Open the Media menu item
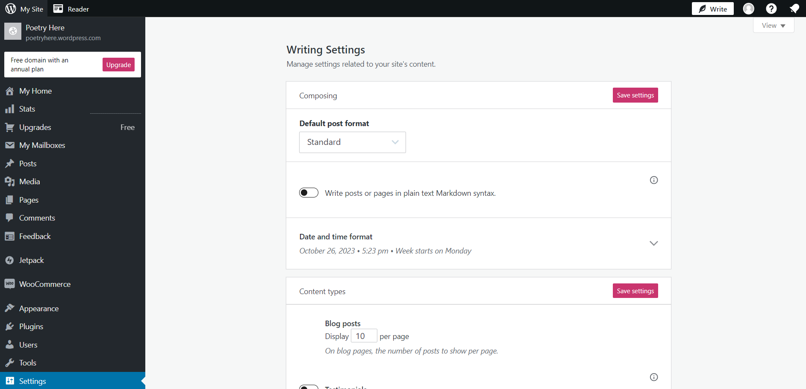 point(73,182)
